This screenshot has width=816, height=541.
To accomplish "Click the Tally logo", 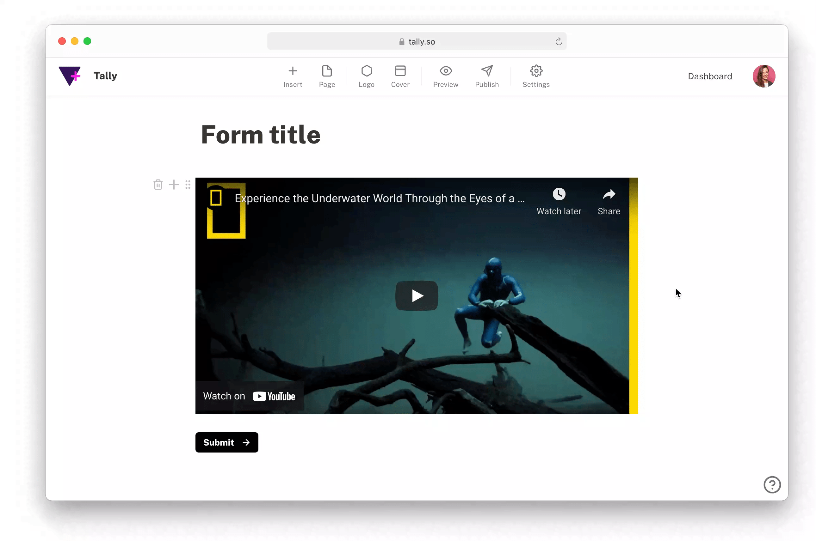I will pos(69,76).
